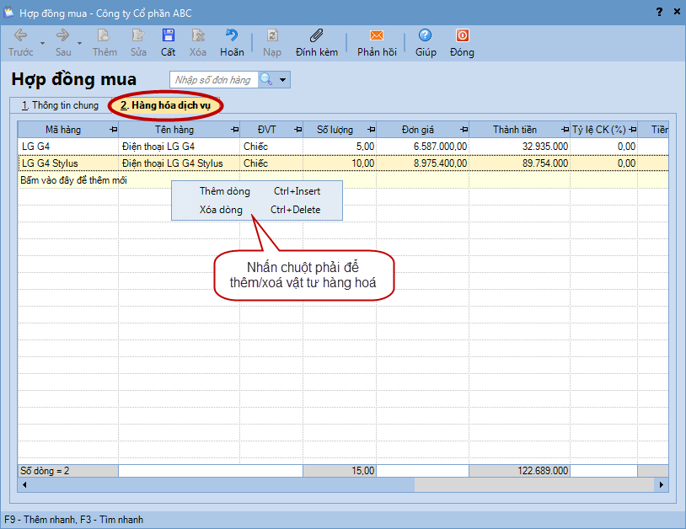Screen dimensions: 686x529
Task: Click 'Bấm vào đây để thêm mới' row
Action: [x=80, y=180]
